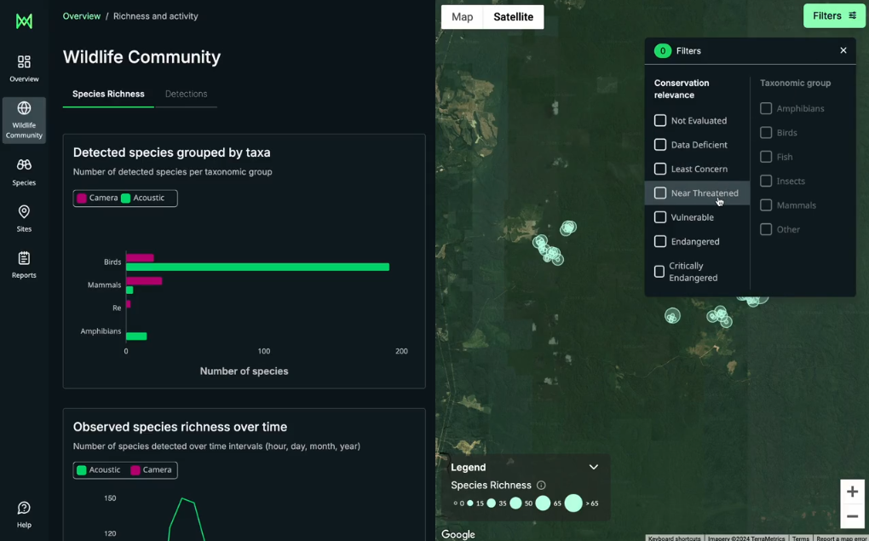Open the Species section icon
The image size is (869, 541).
point(24,170)
